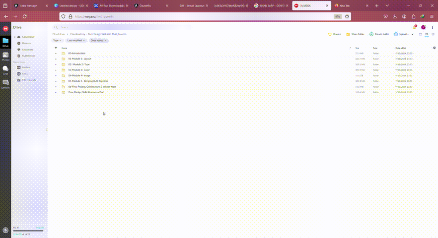Image resolution: width=438 pixels, height=238 pixels.
Task: Switch to the 1 new message tab
Action: 31,5
